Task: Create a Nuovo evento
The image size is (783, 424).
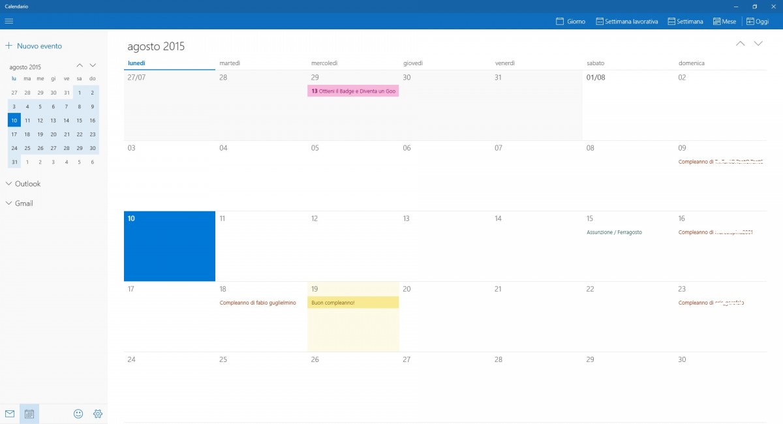Action: click(x=34, y=46)
